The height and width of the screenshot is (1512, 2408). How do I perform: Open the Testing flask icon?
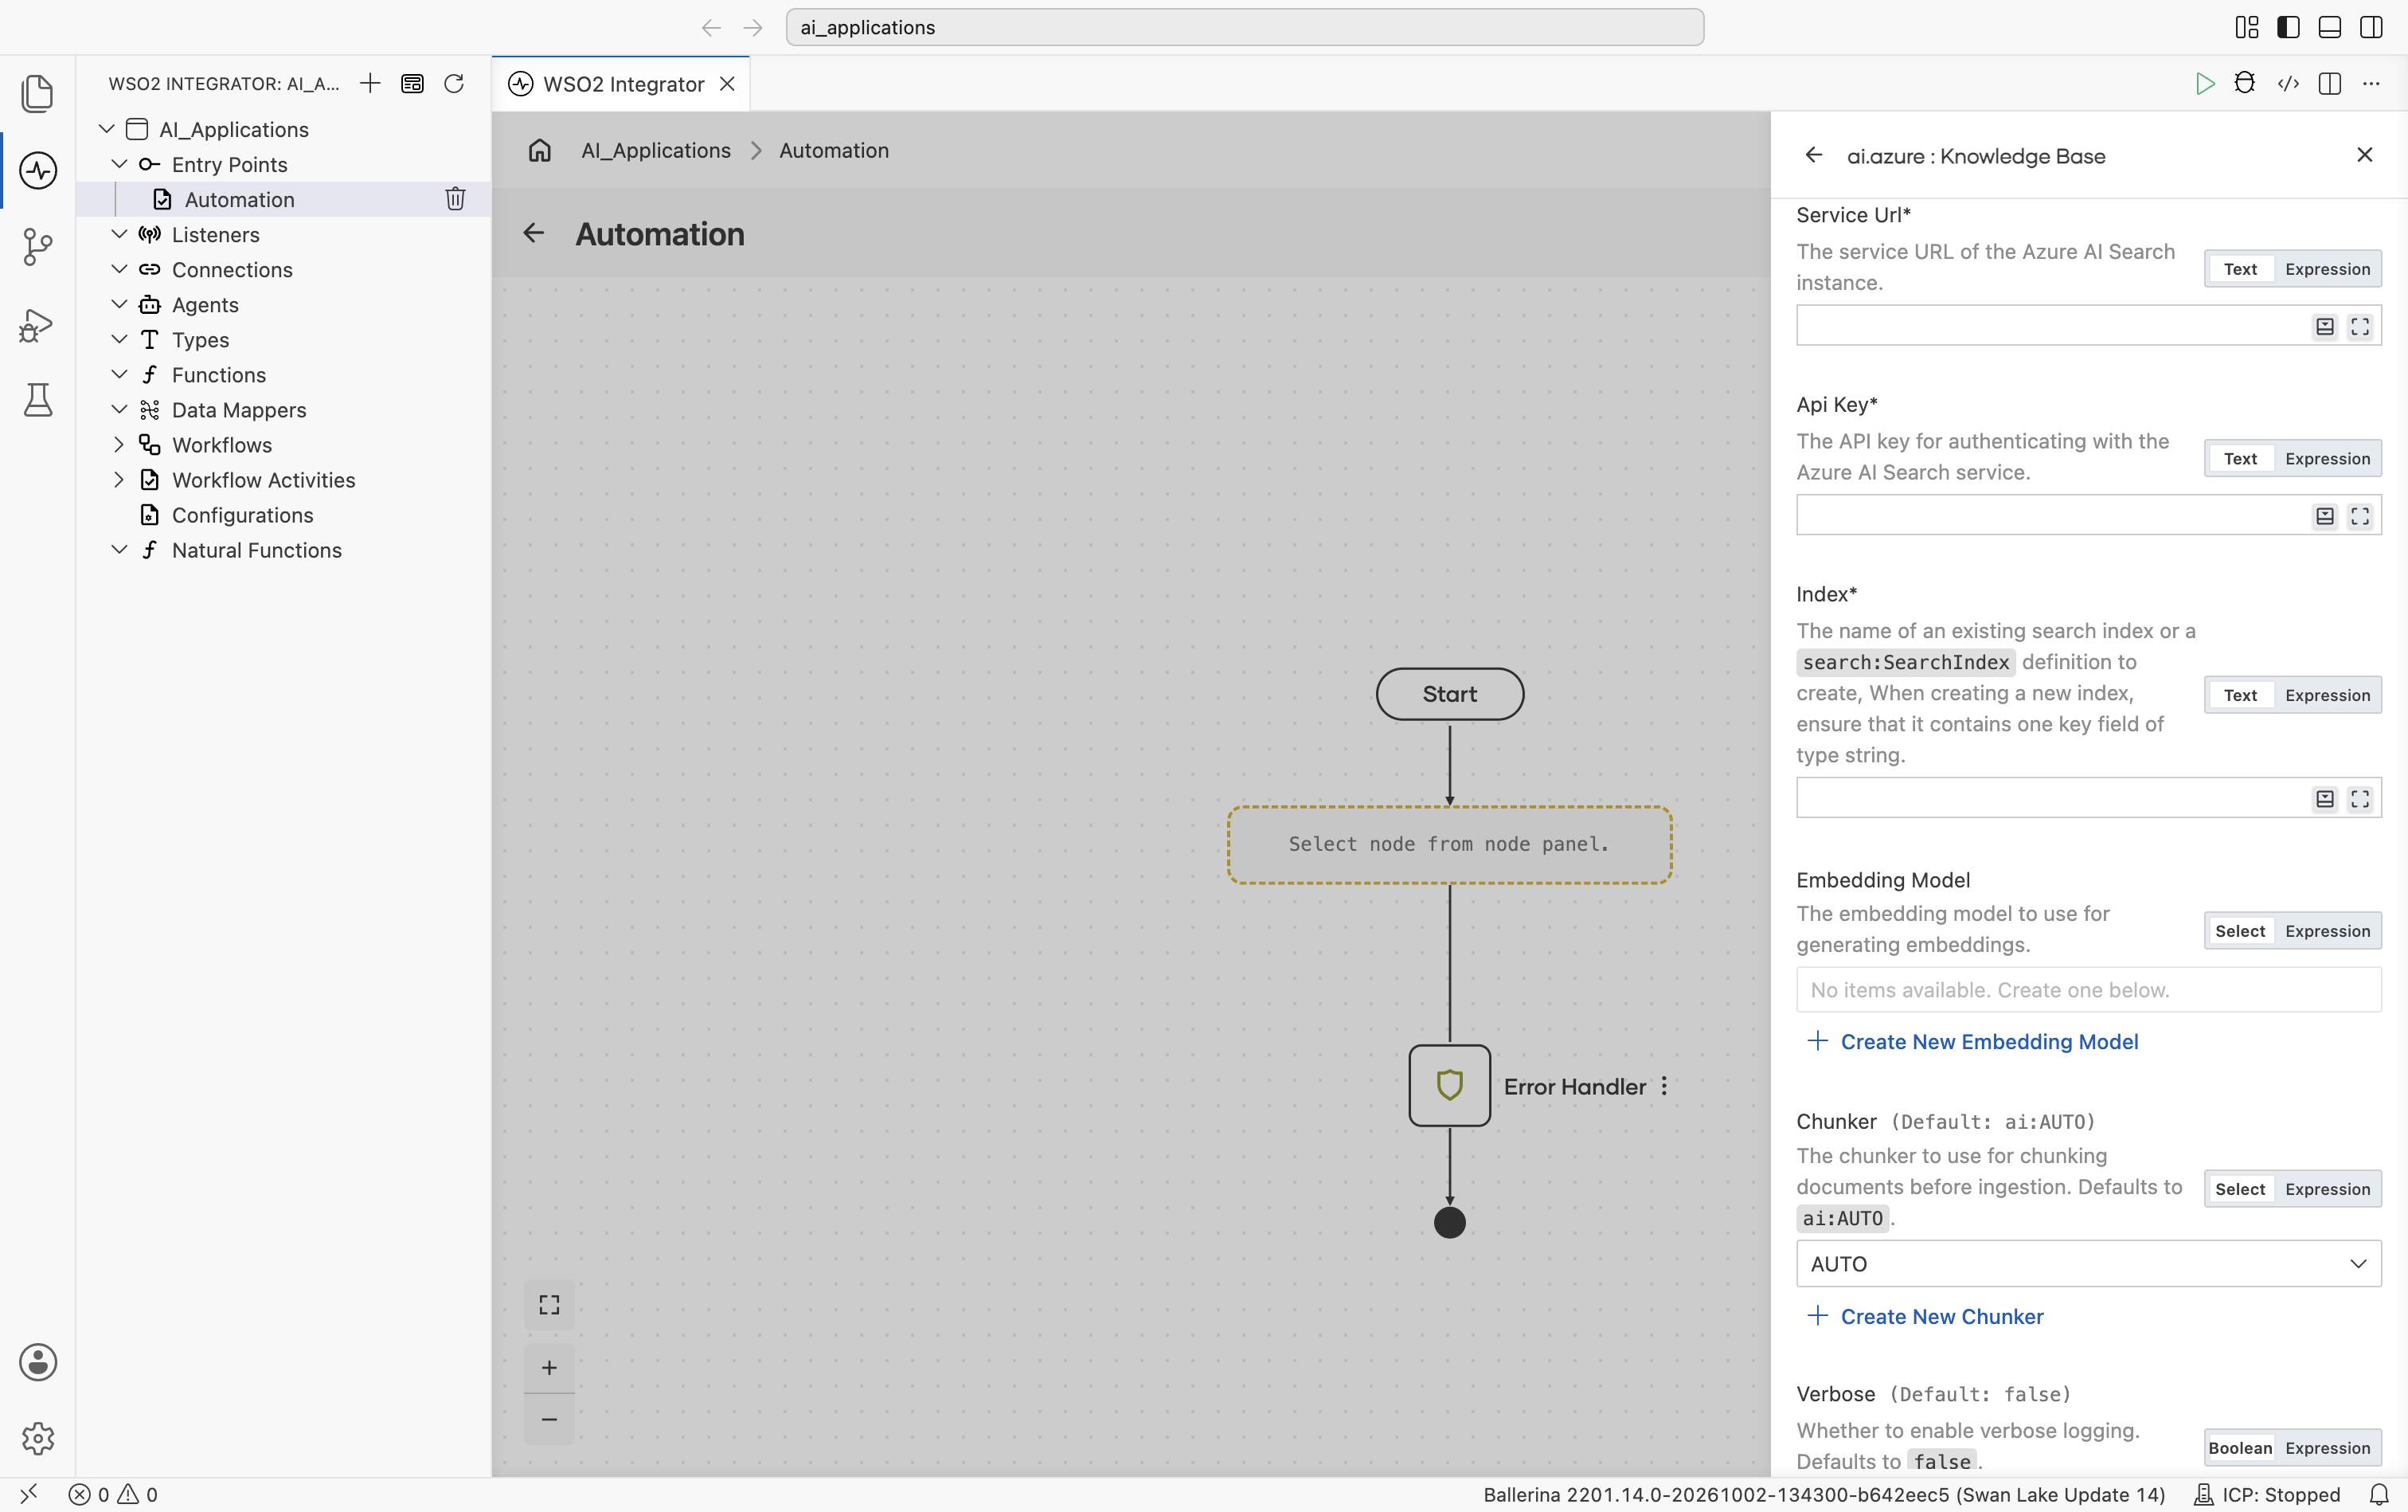tap(37, 400)
